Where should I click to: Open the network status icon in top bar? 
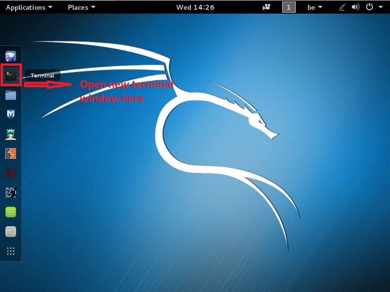pyautogui.click(x=342, y=7)
